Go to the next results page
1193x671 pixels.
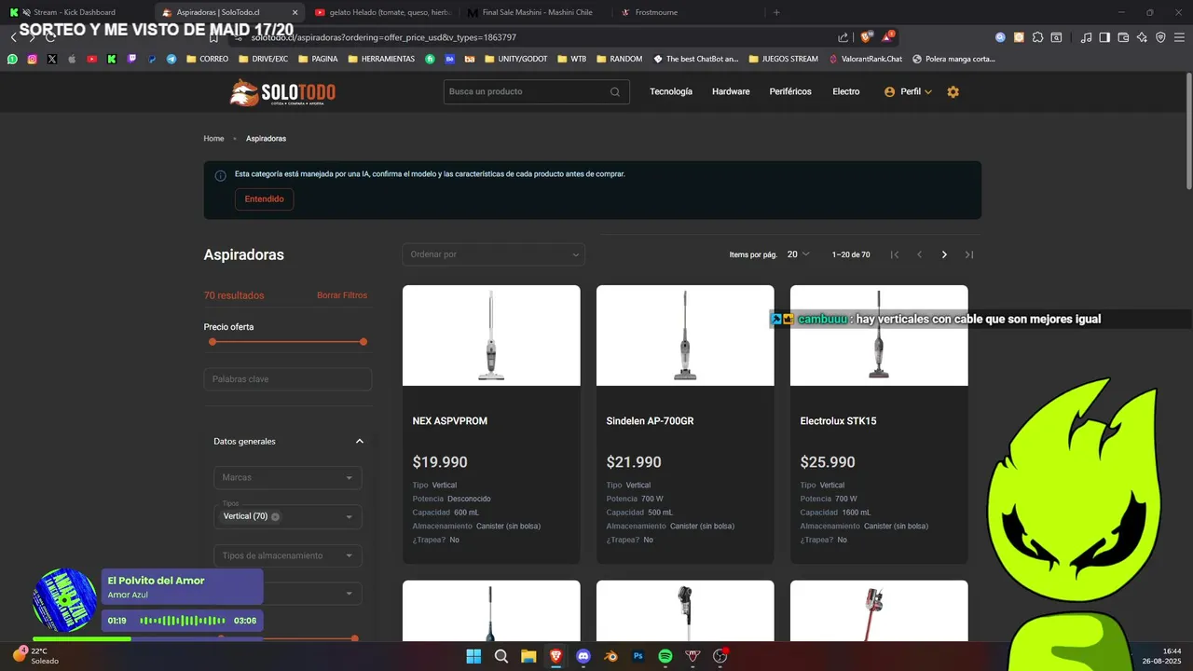[944, 254]
